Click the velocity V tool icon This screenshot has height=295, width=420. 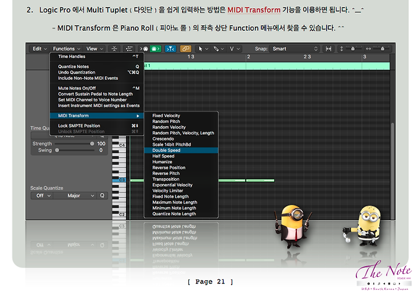[232, 49]
